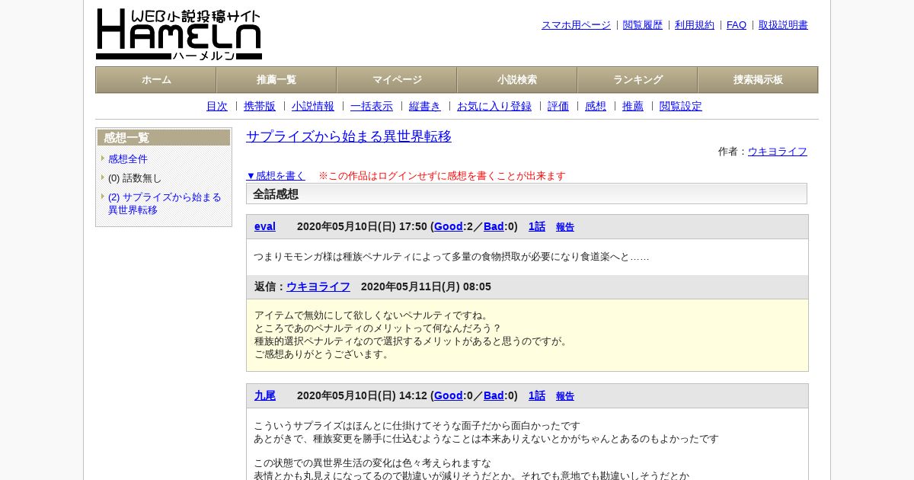Viewport: 914px width, 480px height.
Task: Click the timestamp 2020年05月10日(日) 17:50
Action: click(362, 226)
